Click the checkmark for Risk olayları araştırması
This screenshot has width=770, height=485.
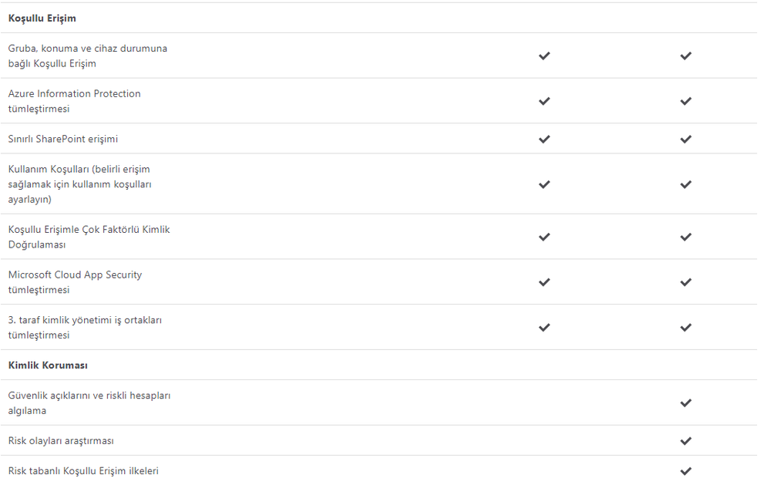(686, 441)
